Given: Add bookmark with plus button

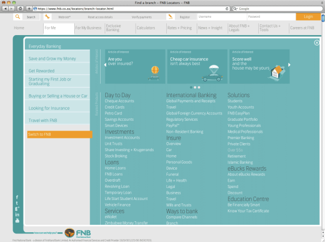Looking at the screenshot, I should click(29, 9).
